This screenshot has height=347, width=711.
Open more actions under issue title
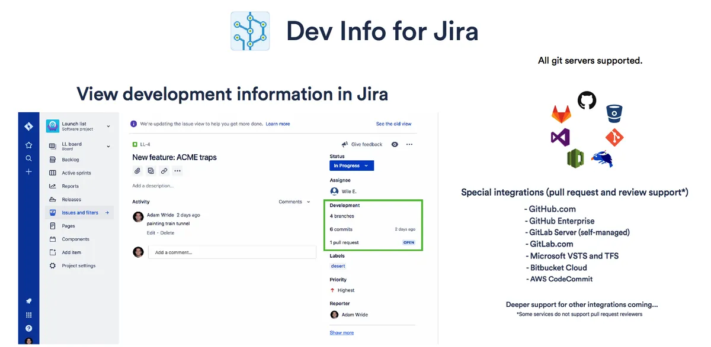click(177, 171)
